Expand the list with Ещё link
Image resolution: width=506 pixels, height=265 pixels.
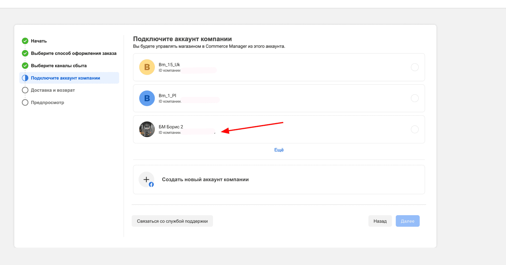tap(279, 150)
